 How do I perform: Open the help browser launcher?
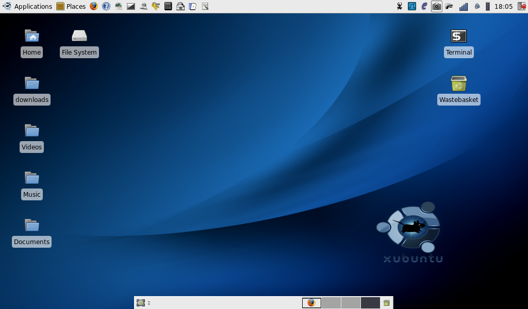point(106,6)
